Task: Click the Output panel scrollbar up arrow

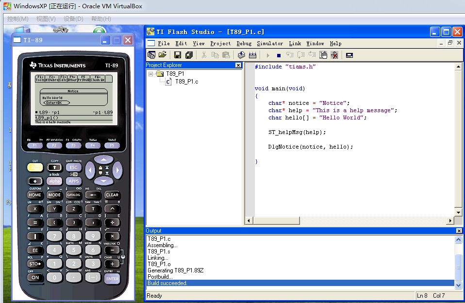Action: tap(458, 239)
